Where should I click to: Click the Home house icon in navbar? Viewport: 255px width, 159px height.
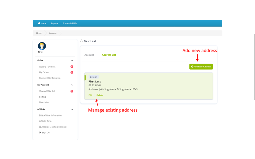pos(39,23)
